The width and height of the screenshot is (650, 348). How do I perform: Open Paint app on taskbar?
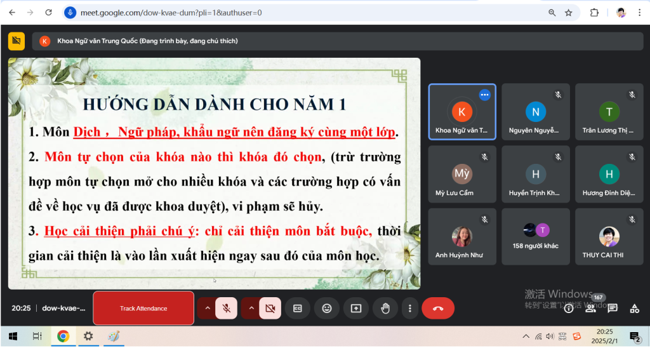click(x=113, y=336)
